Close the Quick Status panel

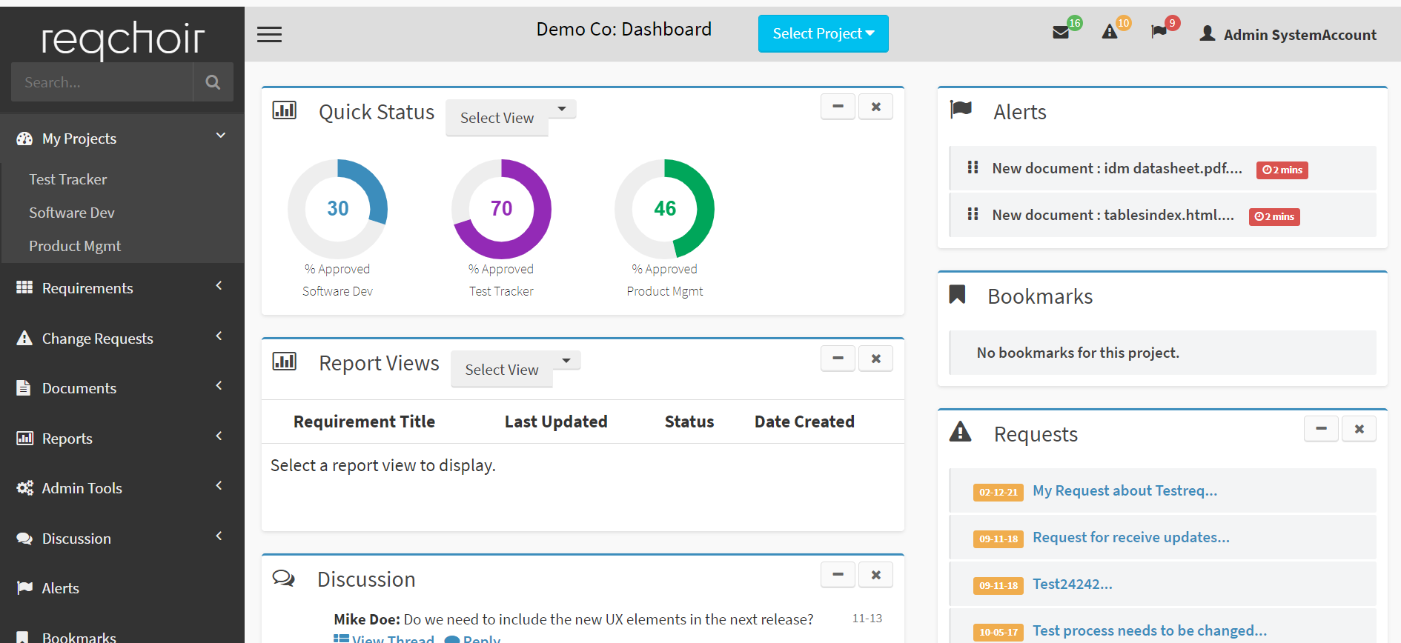875,107
